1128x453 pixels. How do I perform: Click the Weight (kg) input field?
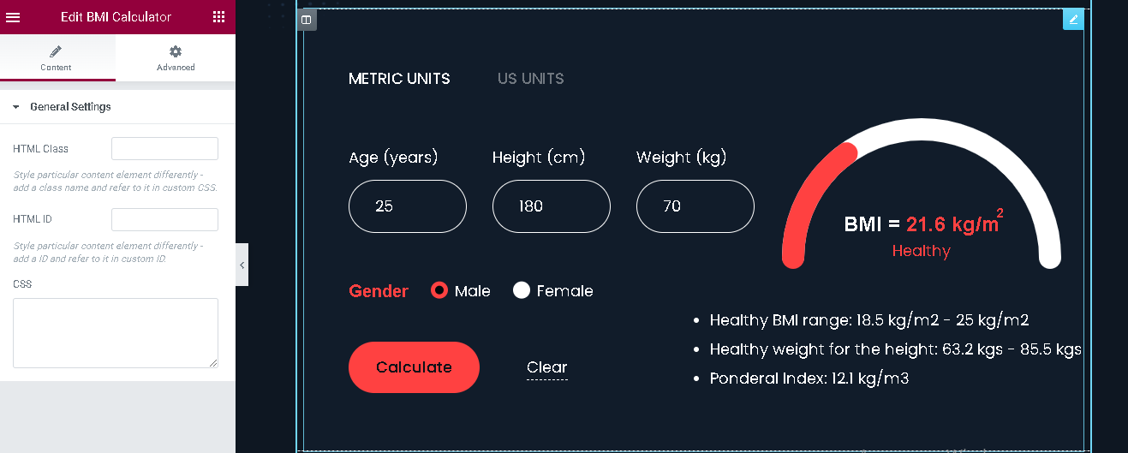point(695,206)
